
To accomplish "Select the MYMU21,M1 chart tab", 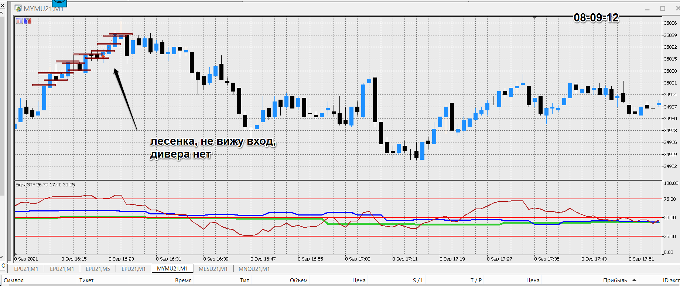I will pos(172,269).
